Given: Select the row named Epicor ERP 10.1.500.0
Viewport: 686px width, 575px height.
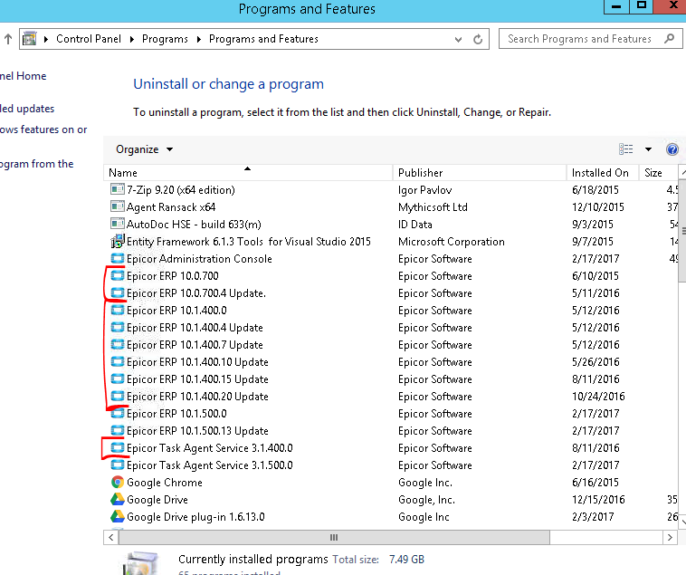Looking at the screenshot, I should click(176, 414).
